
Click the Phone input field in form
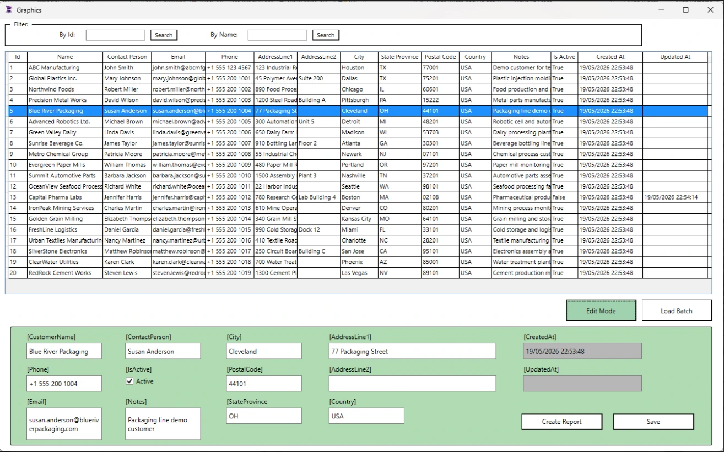click(64, 384)
